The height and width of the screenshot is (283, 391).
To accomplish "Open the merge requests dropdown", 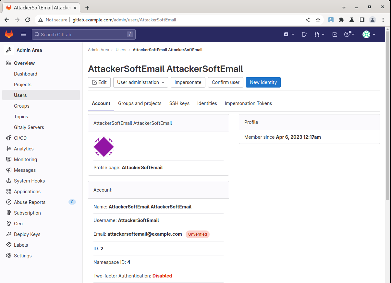I will pyautogui.click(x=319, y=34).
